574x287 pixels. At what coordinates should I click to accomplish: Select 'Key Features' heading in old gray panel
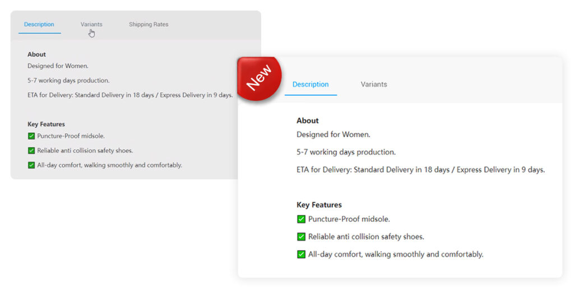pos(46,124)
